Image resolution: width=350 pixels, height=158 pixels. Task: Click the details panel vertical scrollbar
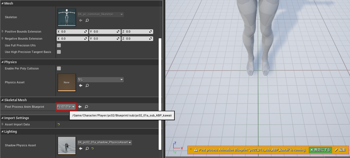(x=160, y=94)
